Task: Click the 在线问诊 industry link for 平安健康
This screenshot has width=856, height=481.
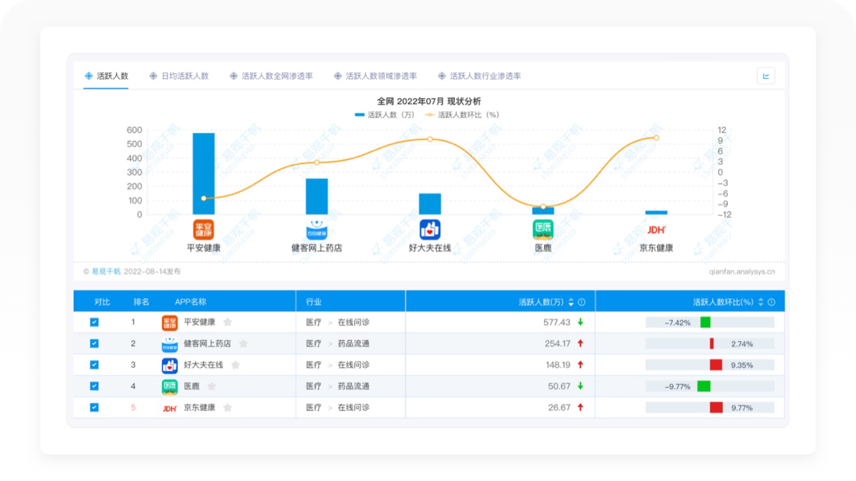Action: point(353,322)
